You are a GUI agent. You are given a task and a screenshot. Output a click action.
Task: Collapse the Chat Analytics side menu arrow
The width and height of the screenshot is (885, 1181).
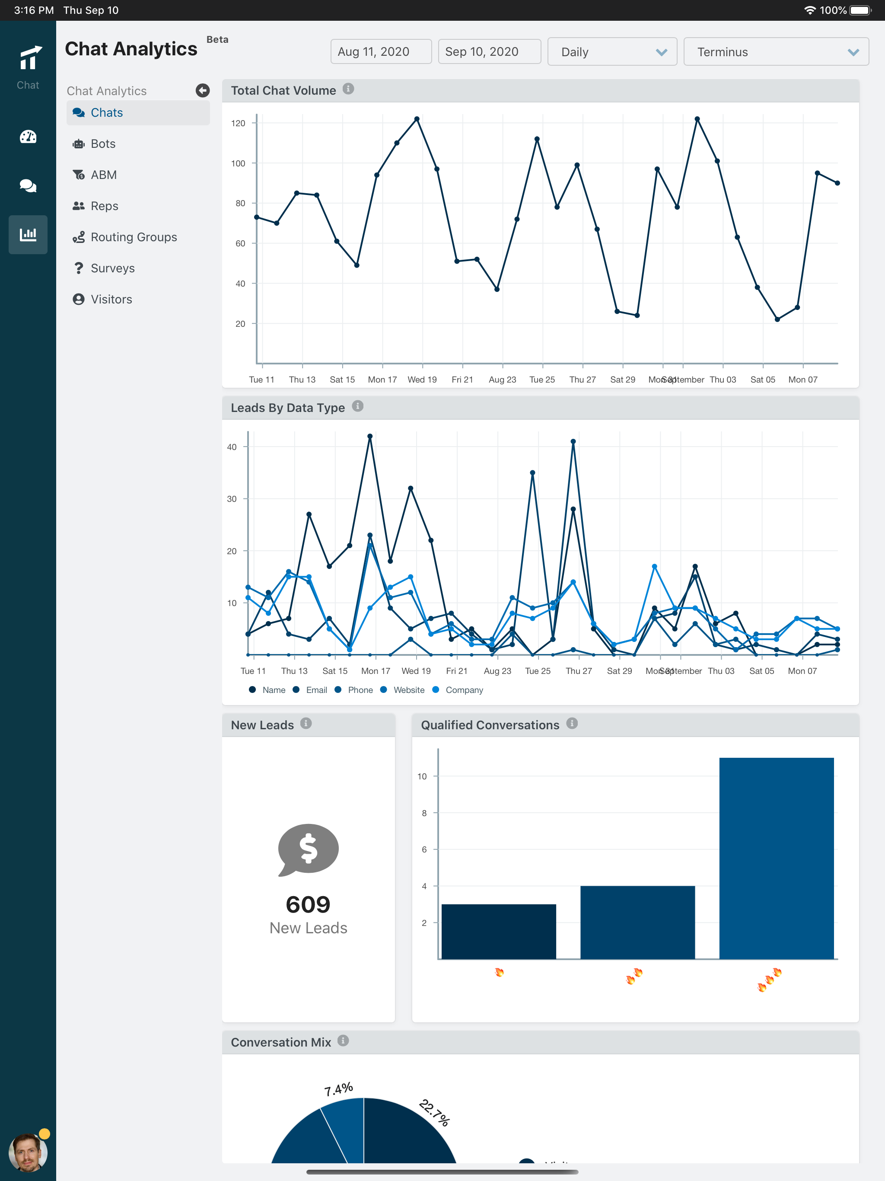point(202,91)
